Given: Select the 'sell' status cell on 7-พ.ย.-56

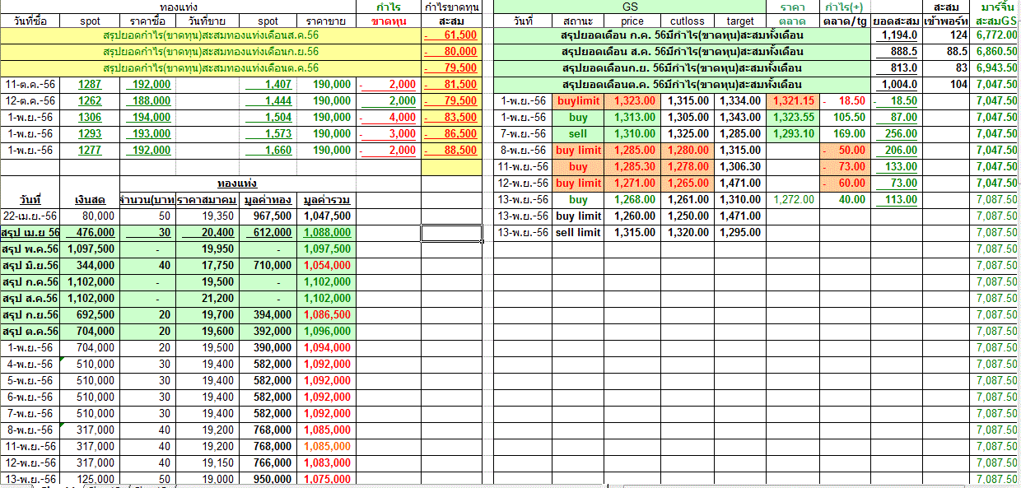Looking at the screenshot, I should 578,133.
